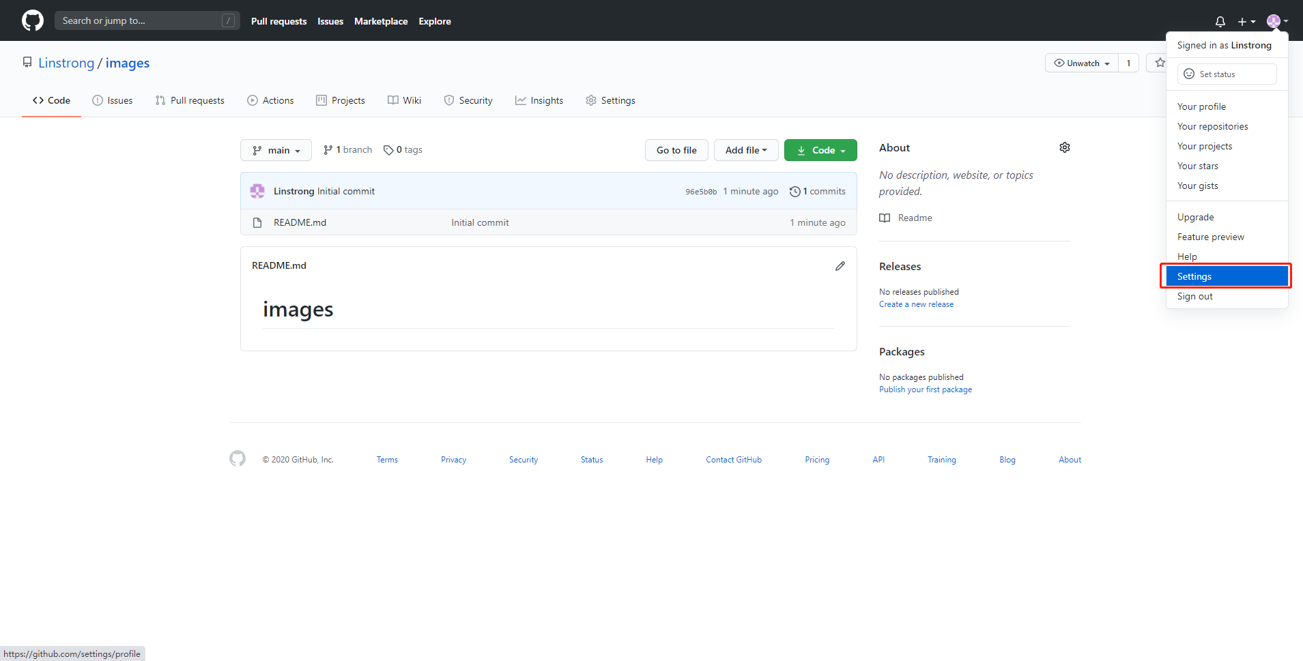The height and width of the screenshot is (661, 1303).
Task: Go to Marketplace in header
Action: tap(381, 21)
